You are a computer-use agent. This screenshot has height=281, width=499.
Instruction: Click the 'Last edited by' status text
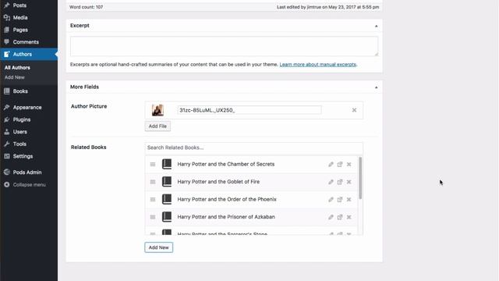[327, 7]
